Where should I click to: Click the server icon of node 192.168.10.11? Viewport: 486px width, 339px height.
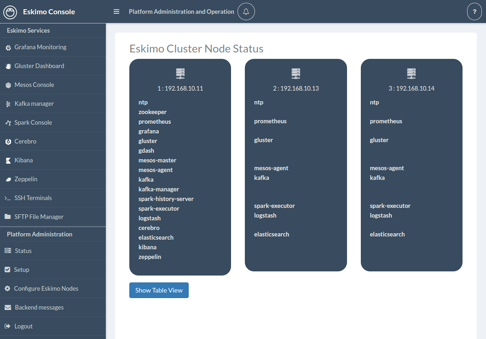click(180, 73)
